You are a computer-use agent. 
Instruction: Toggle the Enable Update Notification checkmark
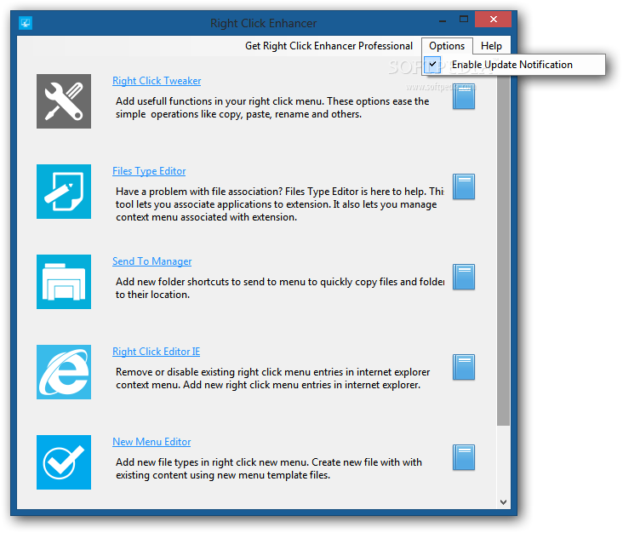coord(432,65)
